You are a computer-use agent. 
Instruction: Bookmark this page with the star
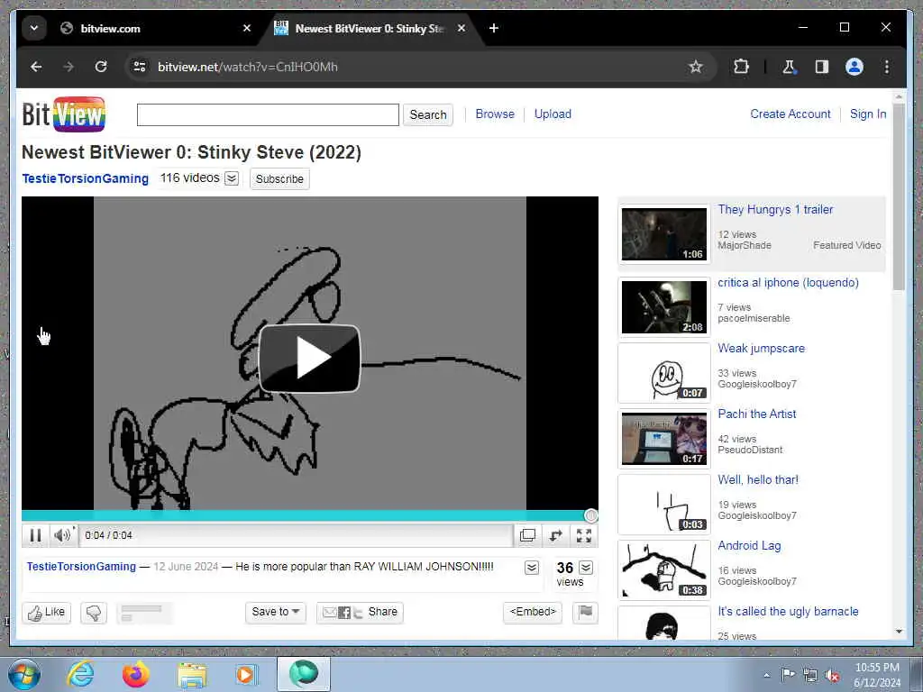(x=696, y=67)
